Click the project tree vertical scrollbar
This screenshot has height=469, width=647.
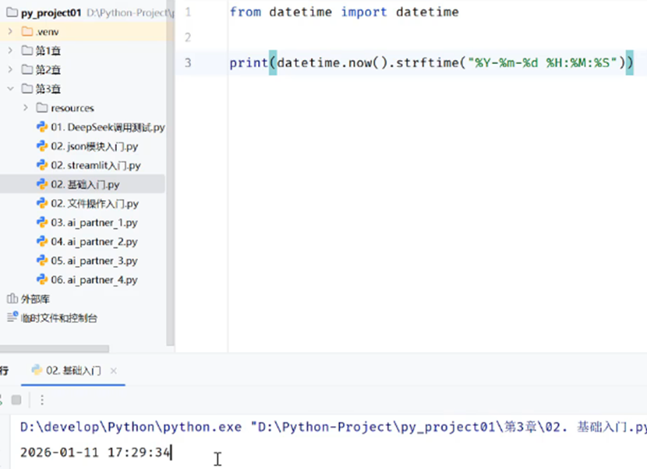pos(170,173)
